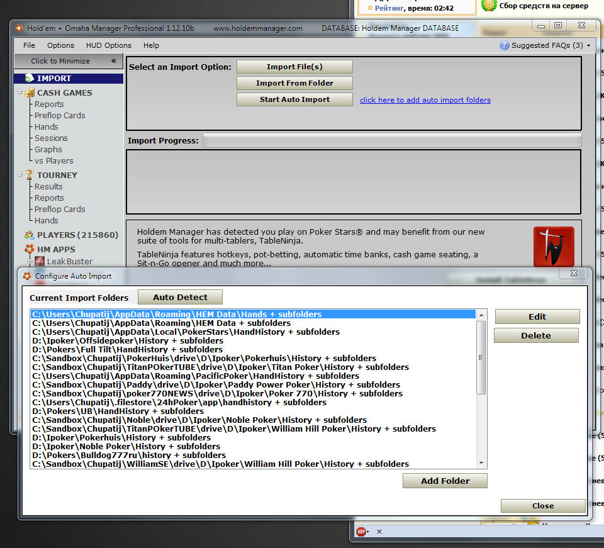This screenshot has height=548, width=604.
Task: Select the D:\Pokers\Full Tilt\HandHistory row
Action: (x=253, y=350)
